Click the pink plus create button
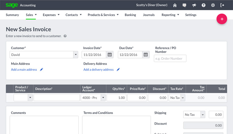This screenshot has width=233, height=134. tap(222, 19)
